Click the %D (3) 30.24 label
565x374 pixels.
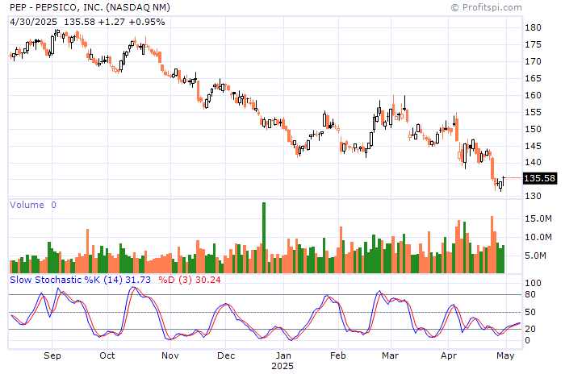pos(190,280)
